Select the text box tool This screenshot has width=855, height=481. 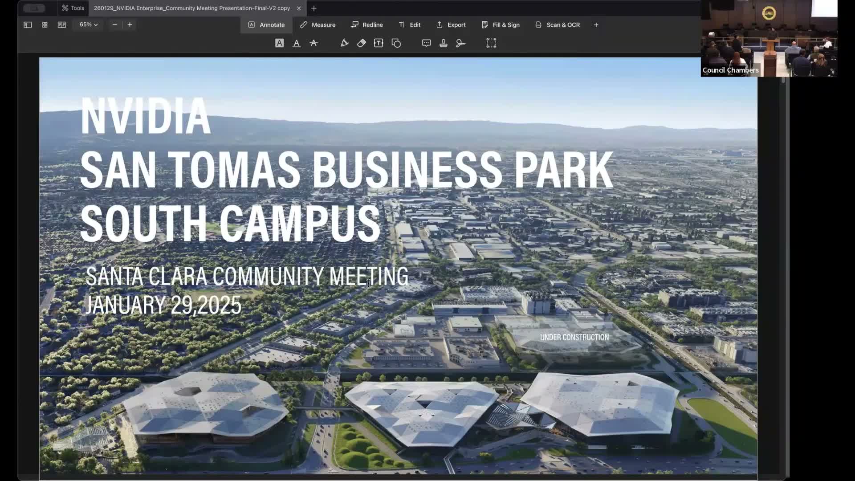tap(379, 43)
